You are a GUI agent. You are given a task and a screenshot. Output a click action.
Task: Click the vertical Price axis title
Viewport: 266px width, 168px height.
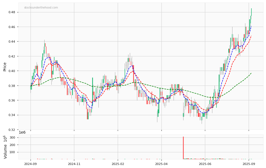point(5,67)
